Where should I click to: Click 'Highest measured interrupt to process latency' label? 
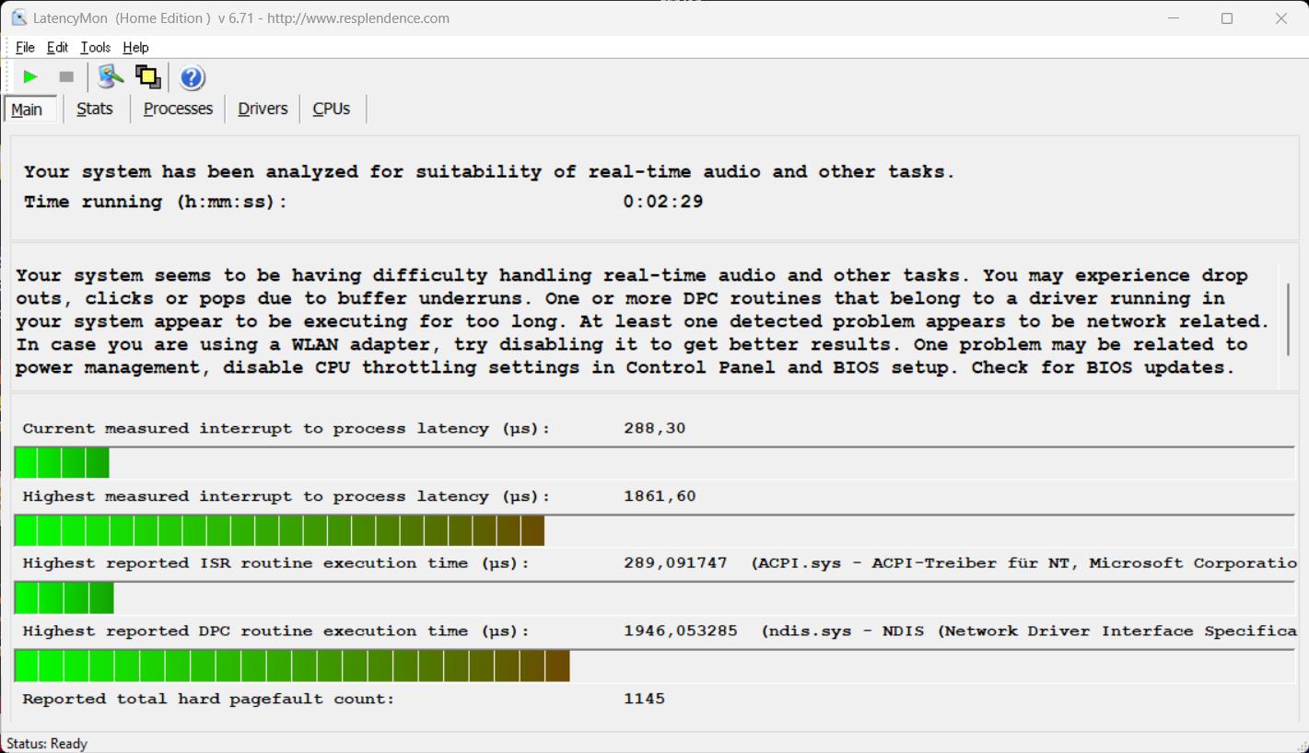point(286,497)
